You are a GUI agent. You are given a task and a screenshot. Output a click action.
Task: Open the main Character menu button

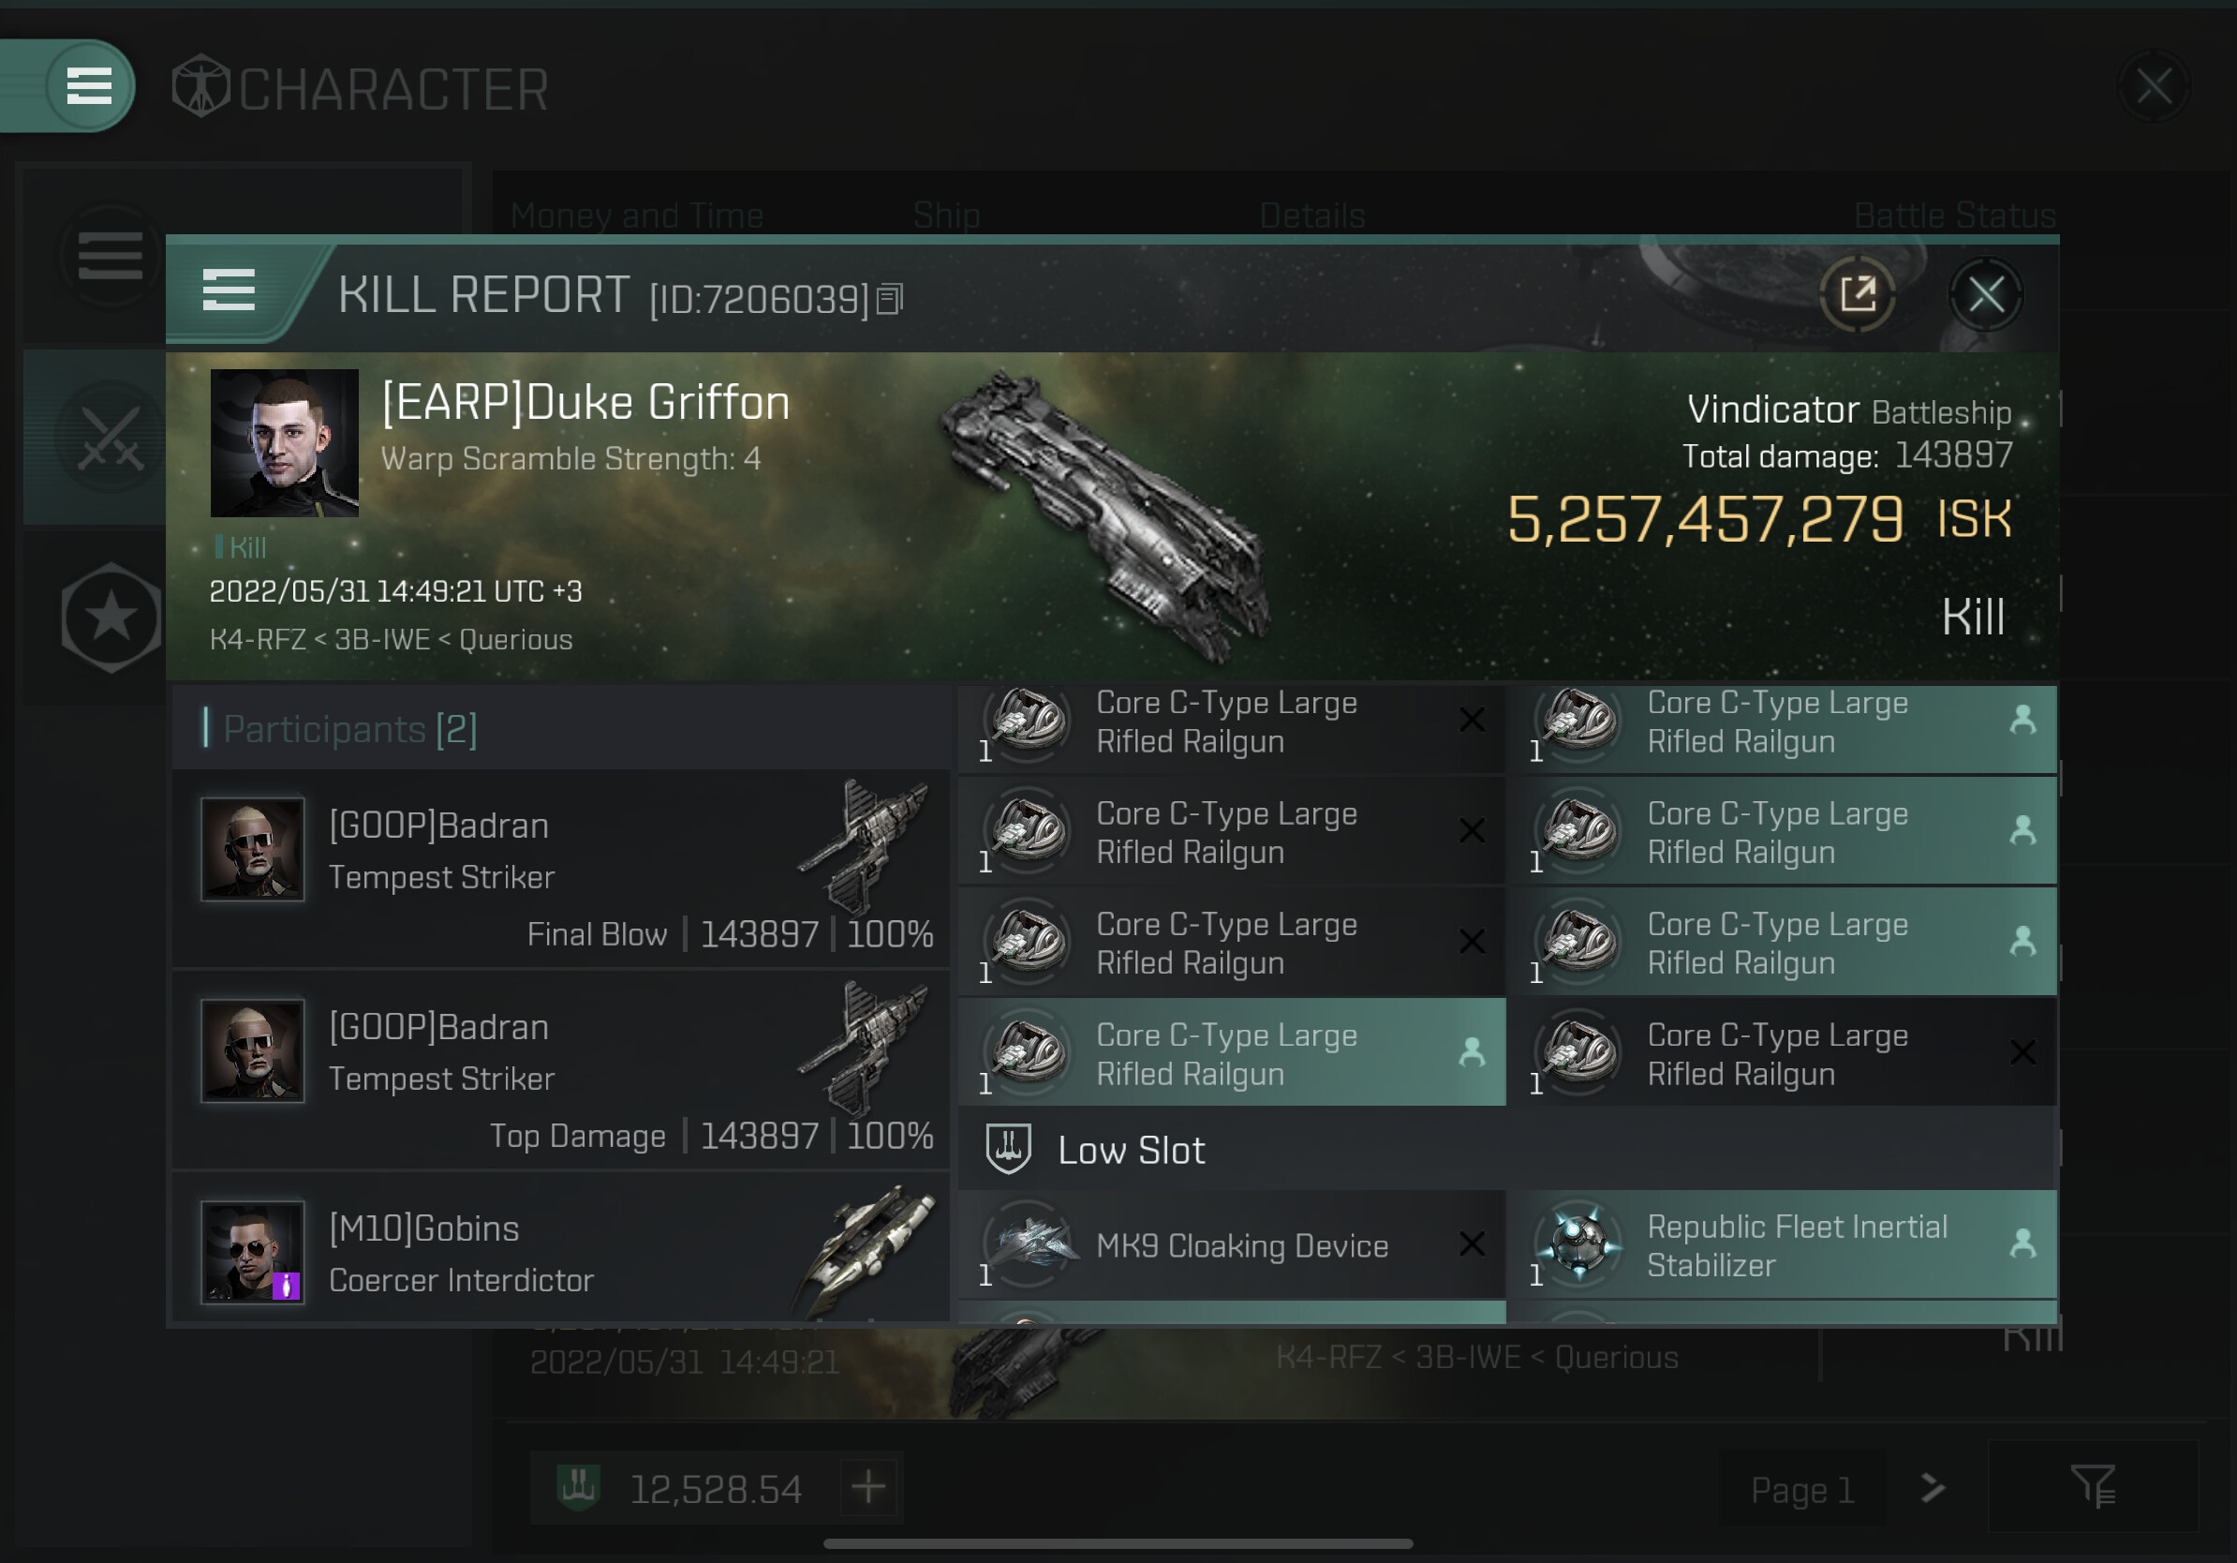coord(89,86)
